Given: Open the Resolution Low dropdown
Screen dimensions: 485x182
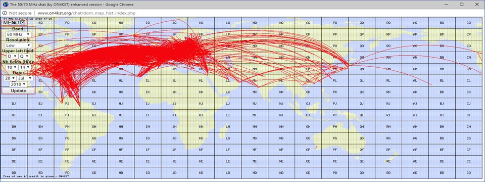Looking at the screenshot, I should 18,45.
